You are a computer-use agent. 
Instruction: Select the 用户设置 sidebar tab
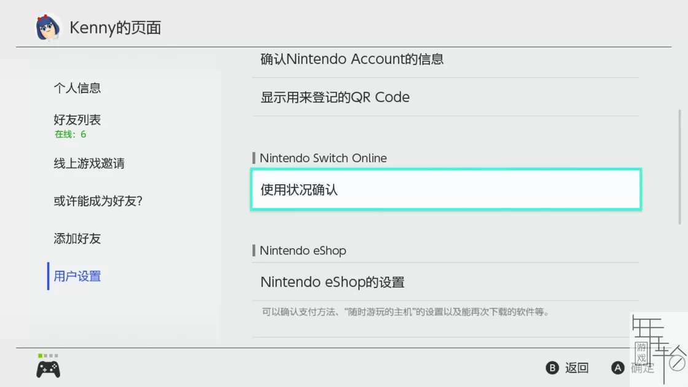pos(77,276)
